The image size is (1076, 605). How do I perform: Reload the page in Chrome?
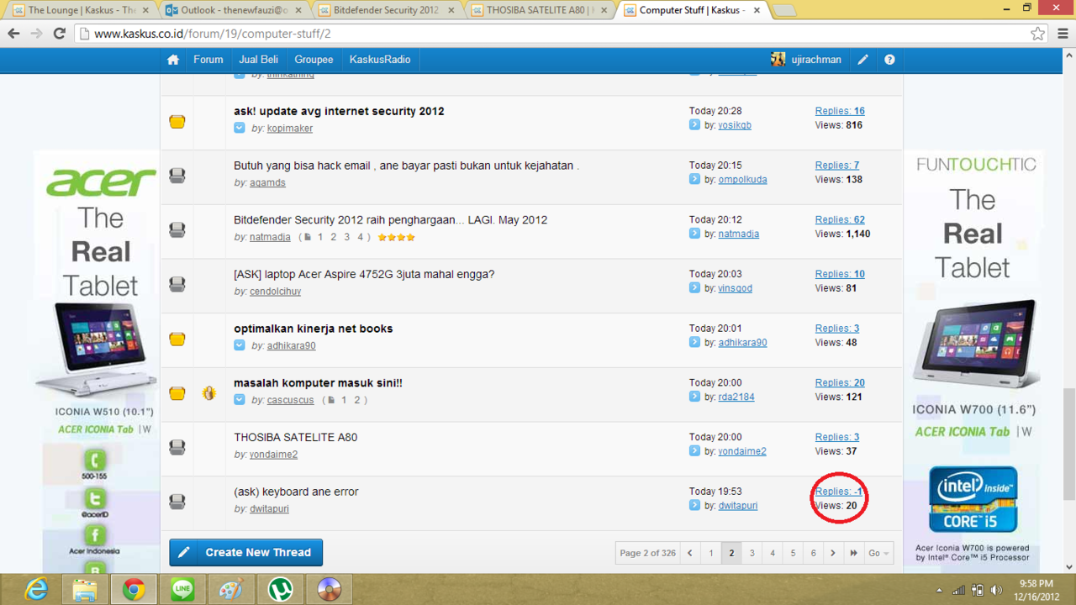click(59, 34)
